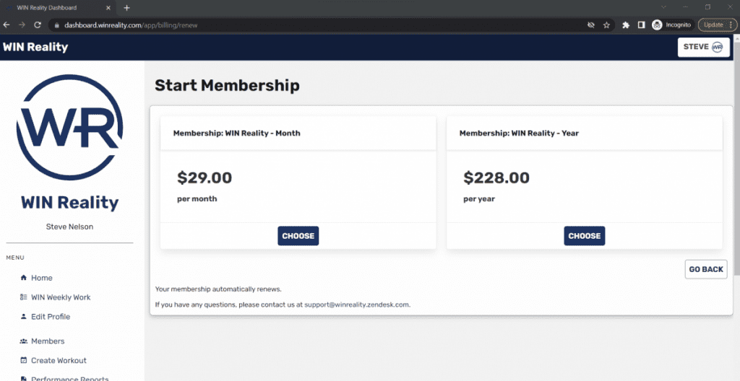Image resolution: width=740 pixels, height=381 pixels.
Task: Click the Edit Profile person icon
Action: click(24, 316)
